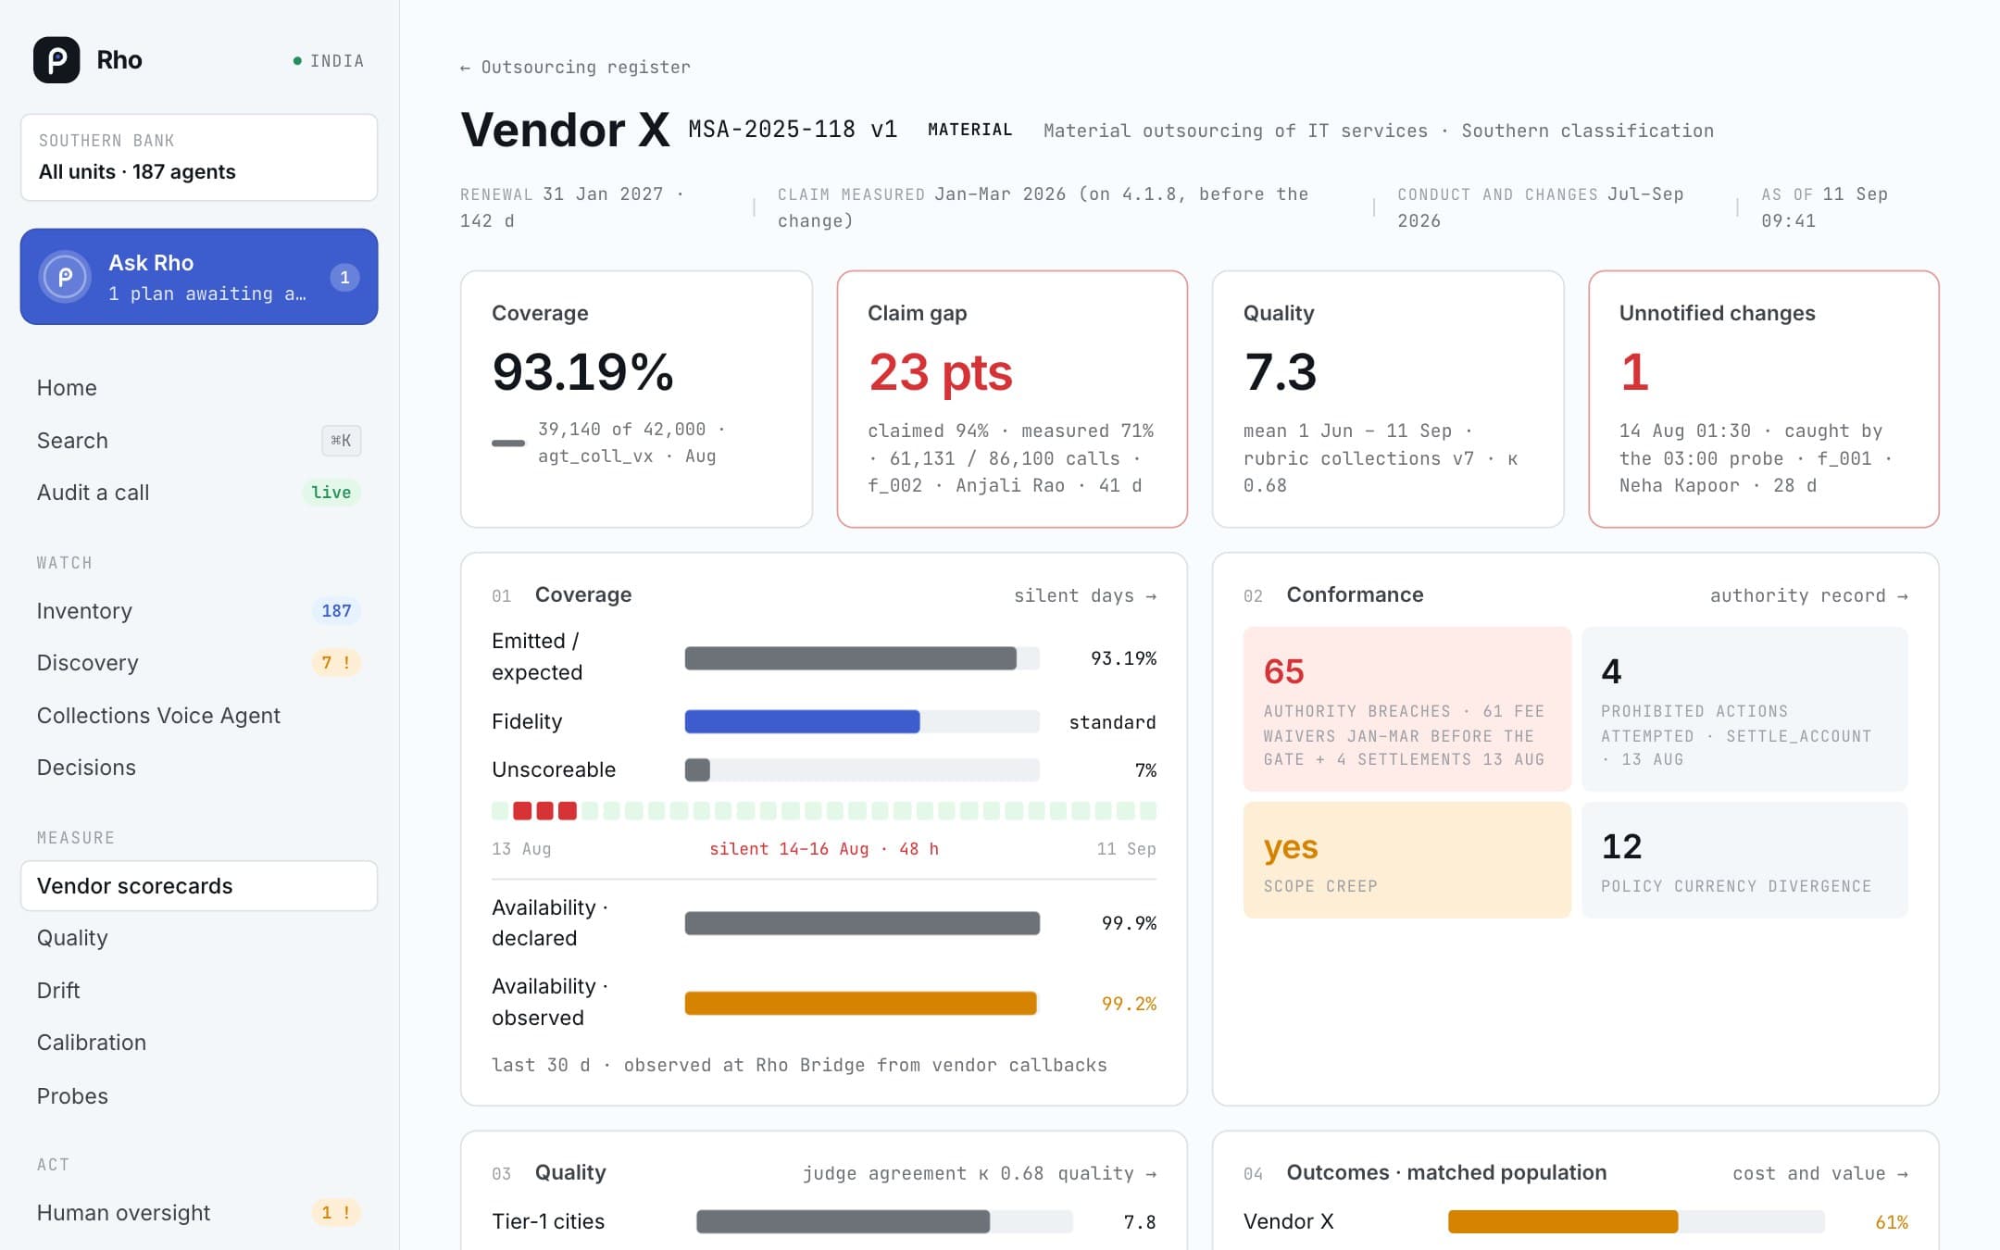Go back to Outsourcing register

(x=575, y=68)
